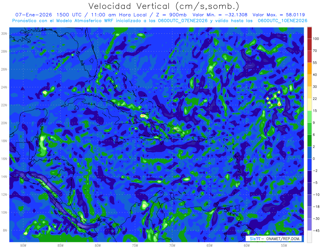Click the colorbar swatch between -10 and -5

309,188
